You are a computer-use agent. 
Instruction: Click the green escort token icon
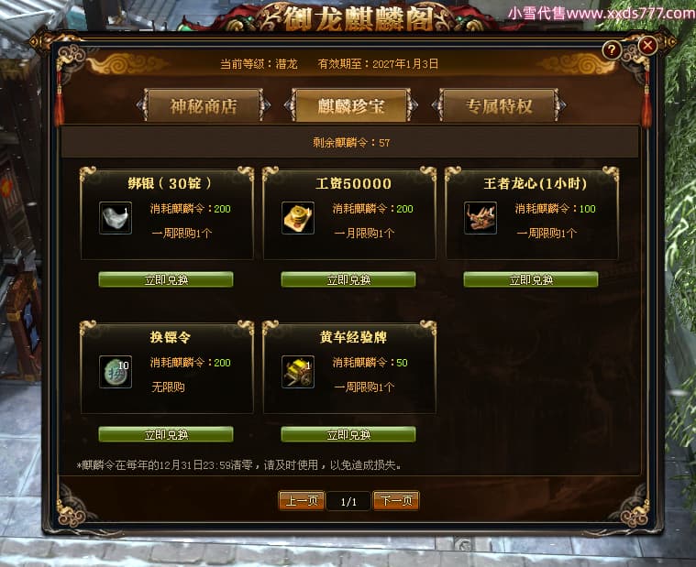pyautogui.click(x=116, y=372)
